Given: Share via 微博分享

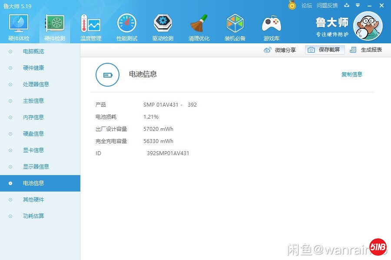Looking at the screenshot, I should click(x=280, y=50).
